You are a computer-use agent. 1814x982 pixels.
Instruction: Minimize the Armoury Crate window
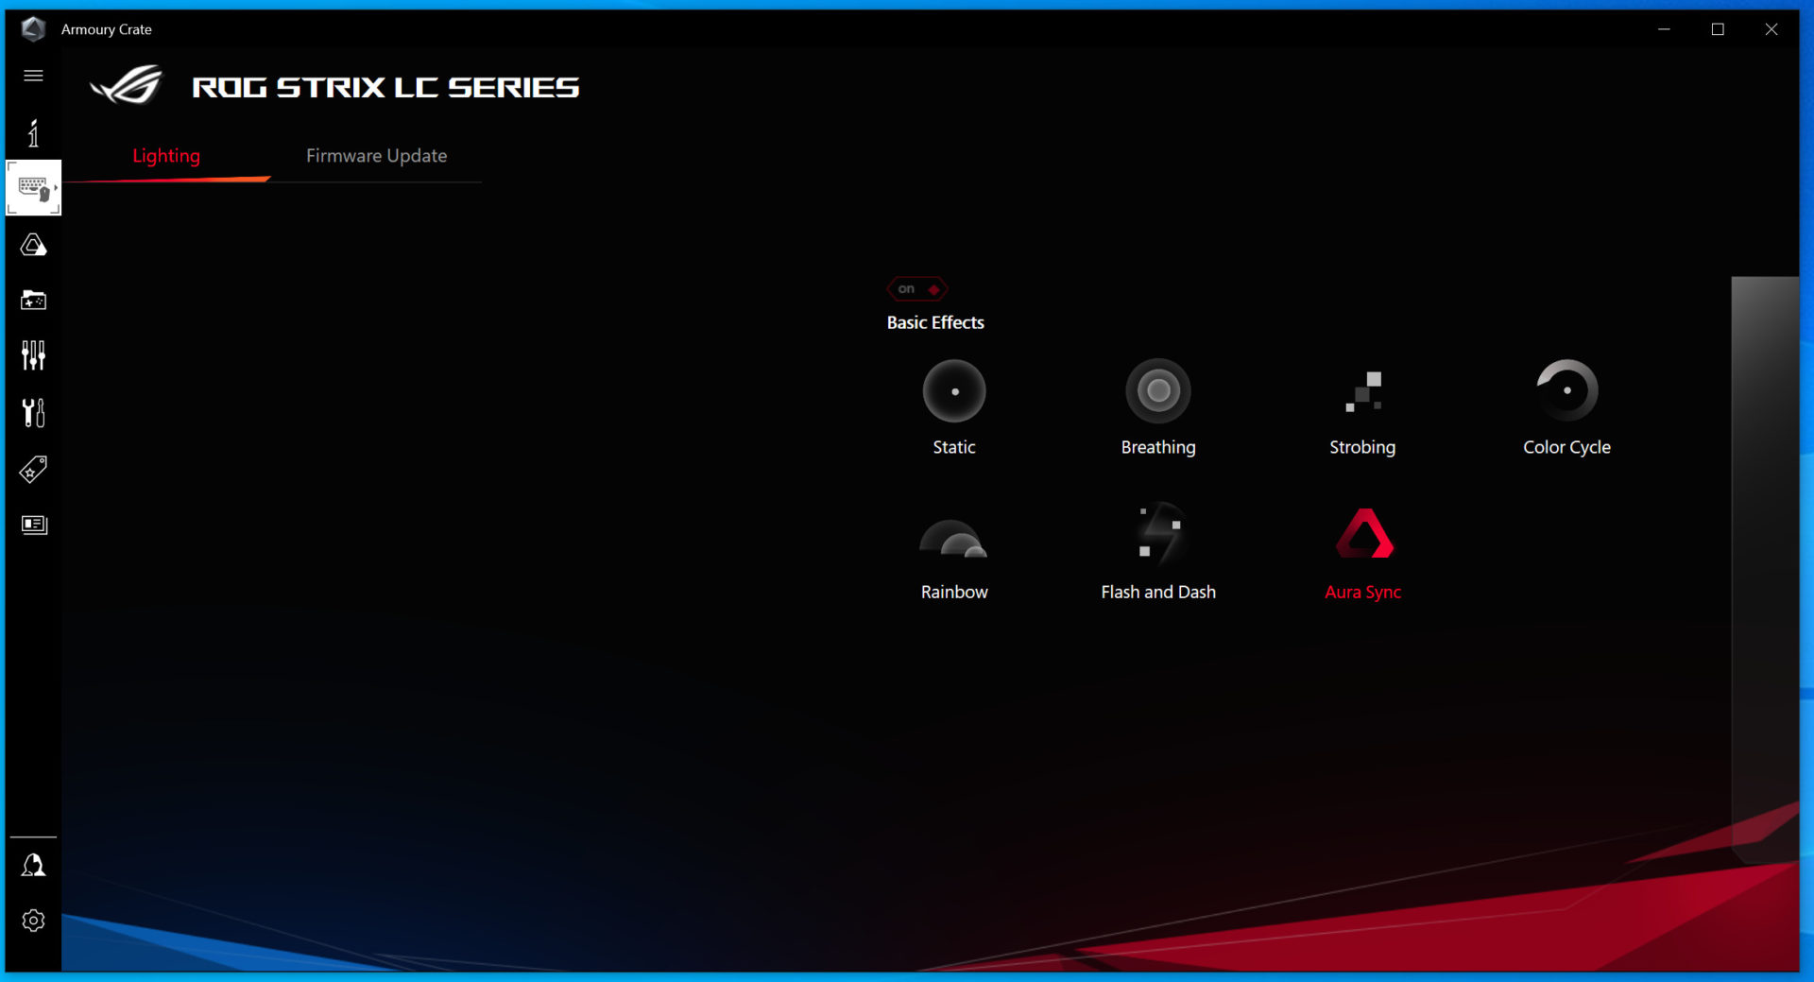click(1664, 29)
